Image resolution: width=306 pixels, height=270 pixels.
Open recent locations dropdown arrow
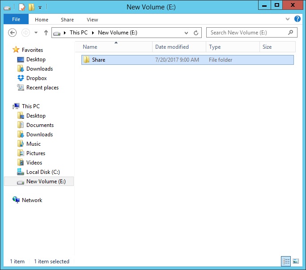36,33
